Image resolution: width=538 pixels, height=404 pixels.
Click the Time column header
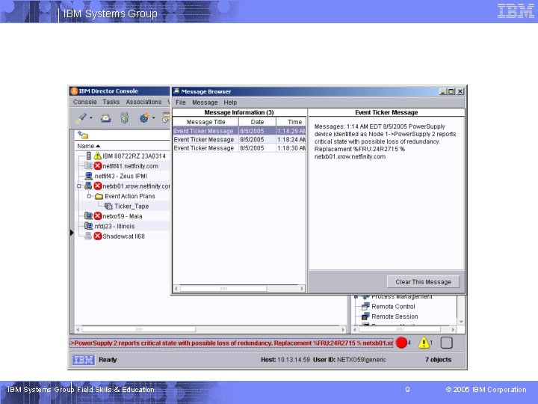pos(291,122)
